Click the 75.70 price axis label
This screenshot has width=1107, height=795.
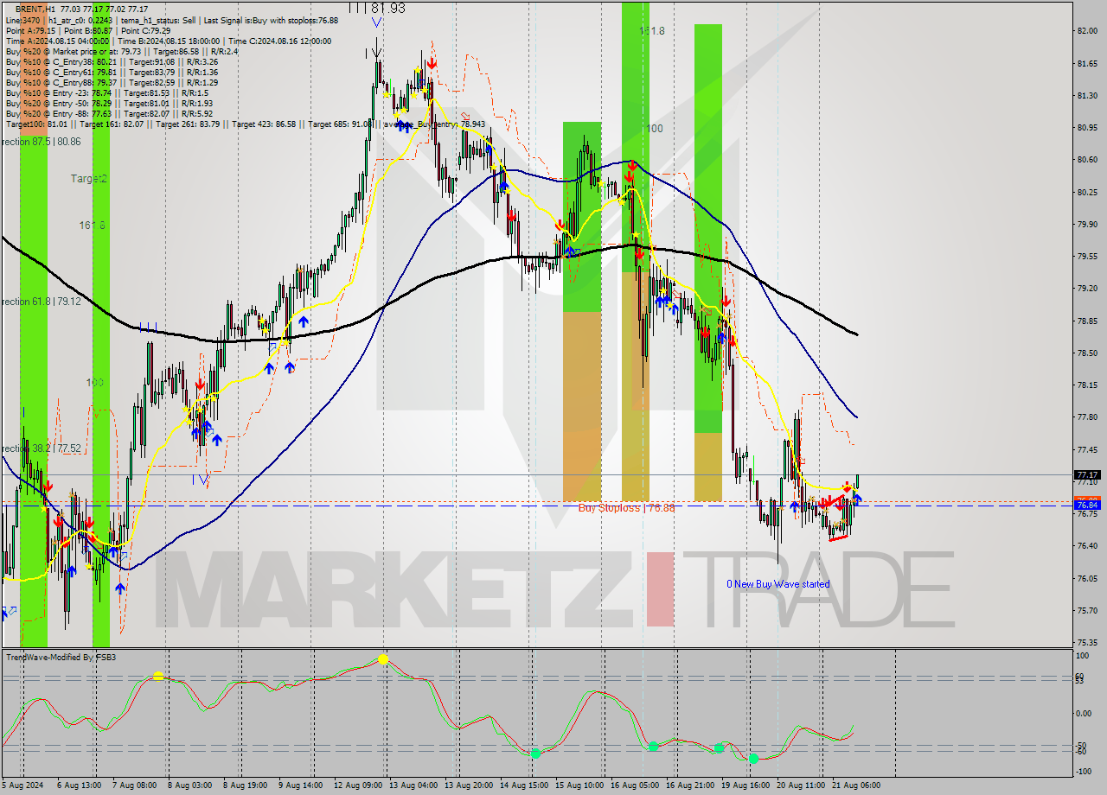(1087, 611)
